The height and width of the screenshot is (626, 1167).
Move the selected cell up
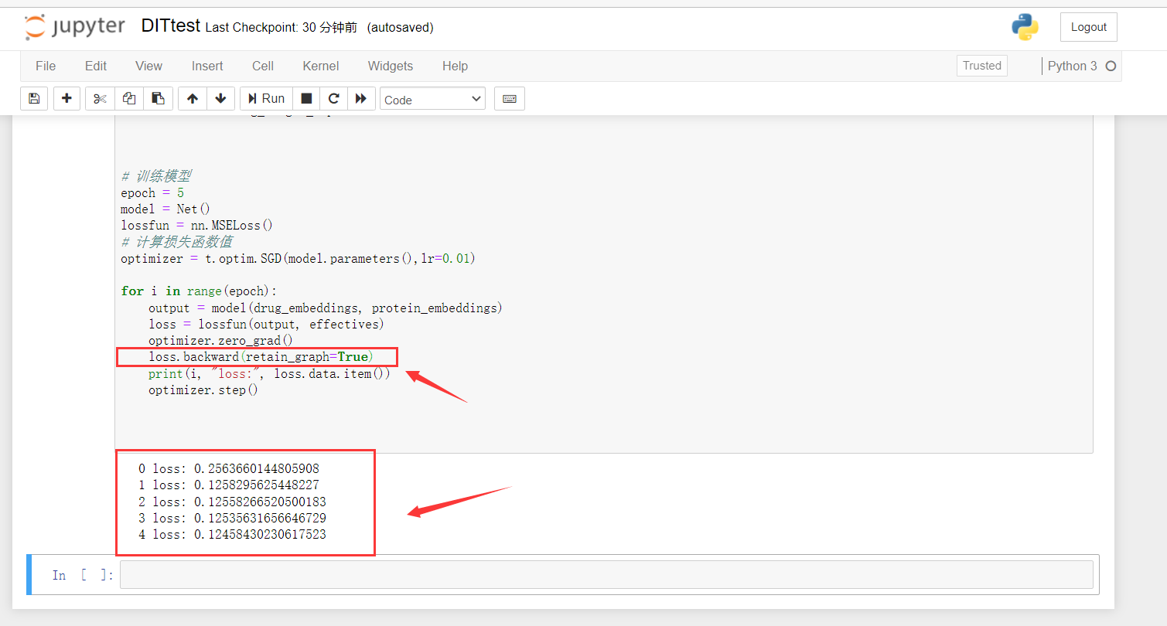[x=192, y=98]
